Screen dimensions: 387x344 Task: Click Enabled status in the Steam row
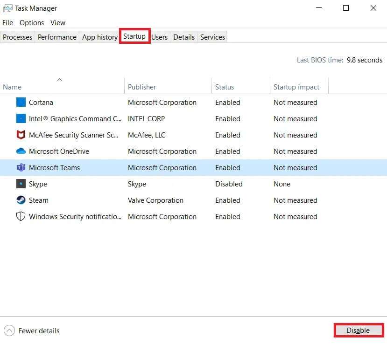coord(227,200)
